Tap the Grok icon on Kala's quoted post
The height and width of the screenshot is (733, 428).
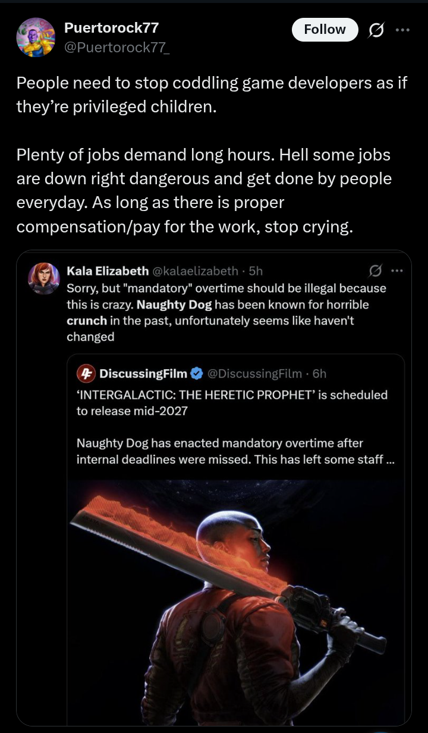pos(375,271)
